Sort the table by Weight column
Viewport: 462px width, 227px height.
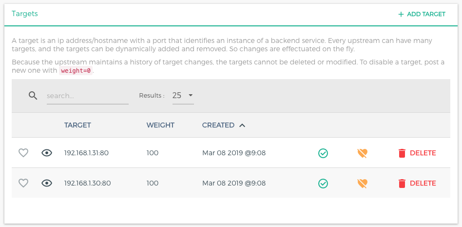pos(160,125)
